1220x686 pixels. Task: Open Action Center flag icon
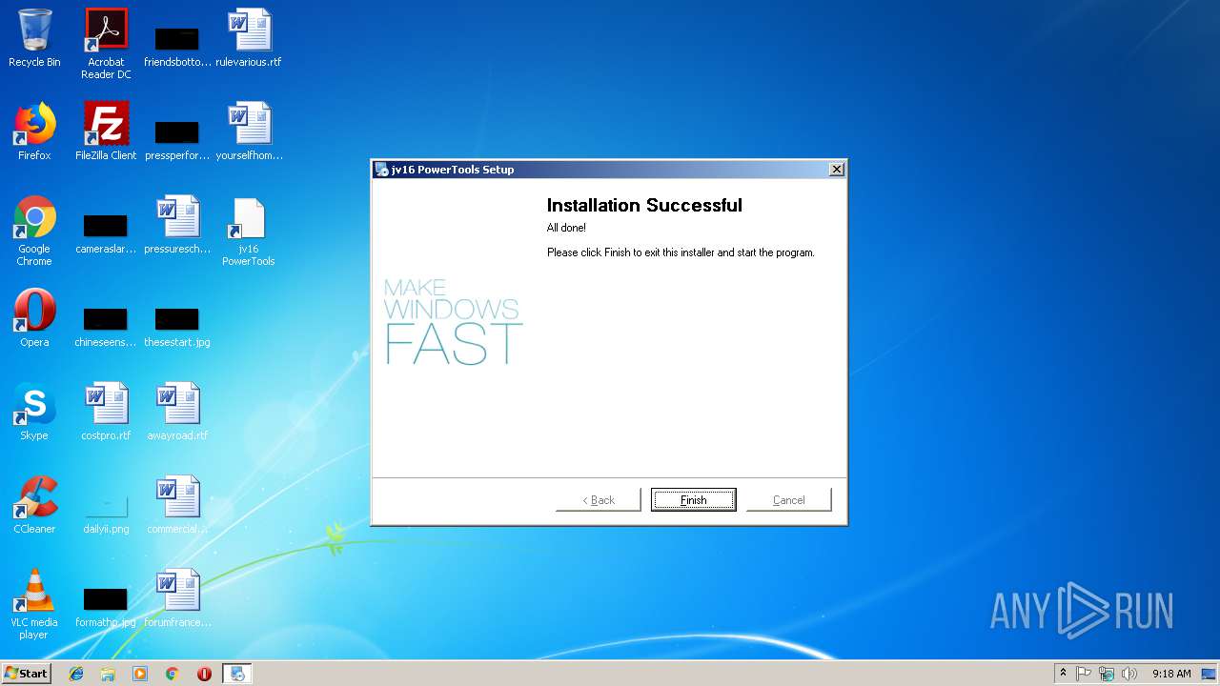pyautogui.click(x=1084, y=674)
